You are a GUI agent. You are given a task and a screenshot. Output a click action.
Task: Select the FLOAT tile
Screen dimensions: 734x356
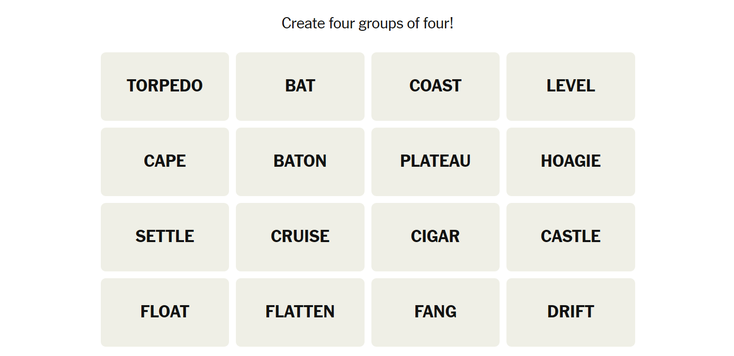[x=165, y=312]
